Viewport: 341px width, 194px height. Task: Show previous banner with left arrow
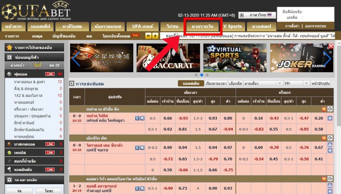point(76,59)
